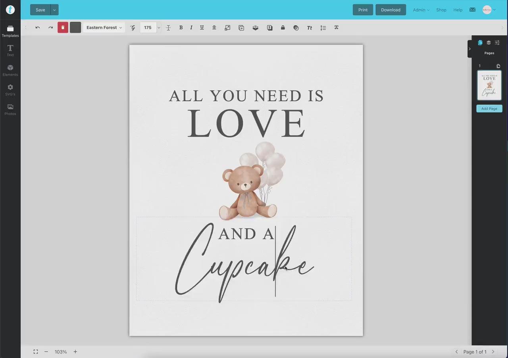Open the Templates sidebar panel
Viewport: 508px width, 358px height.
point(10,31)
